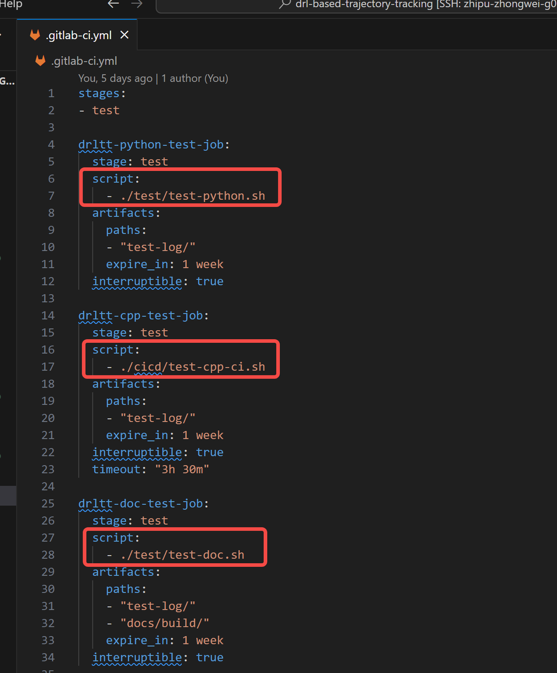Click the magnifier icon in the command center
The image size is (557, 673).
tap(285, 4)
